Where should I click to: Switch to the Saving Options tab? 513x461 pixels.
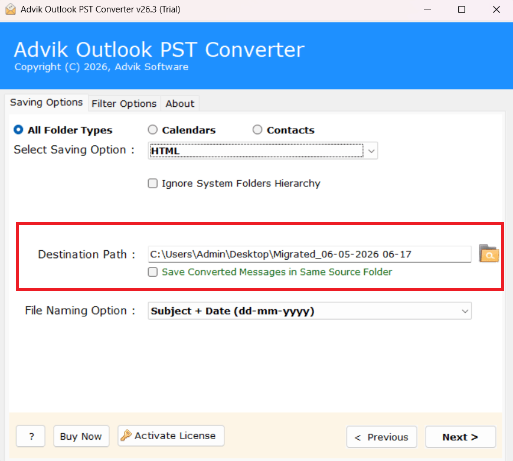(47, 103)
